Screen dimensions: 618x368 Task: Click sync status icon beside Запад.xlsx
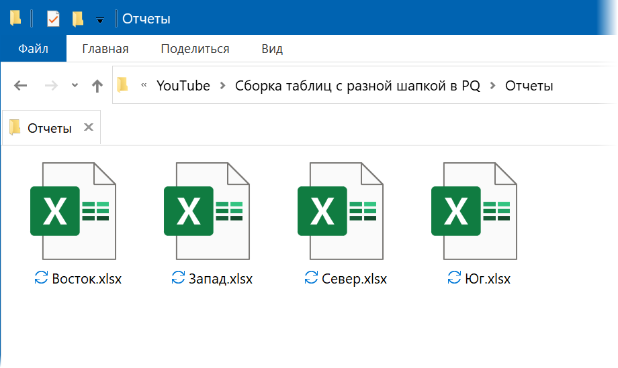(178, 278)
